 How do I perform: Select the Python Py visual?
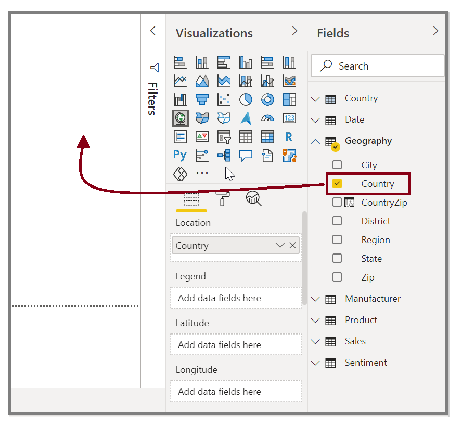180,155
